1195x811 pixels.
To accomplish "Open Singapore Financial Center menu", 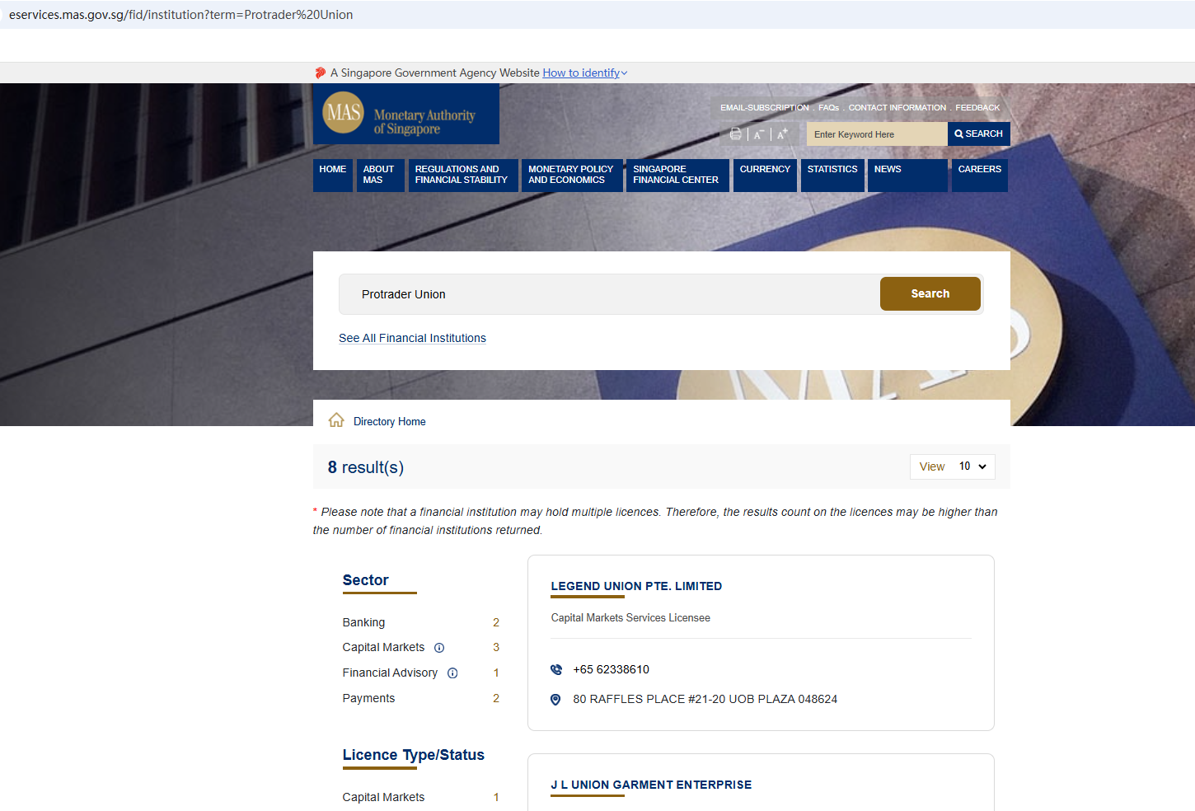I will tap(677, 175).
